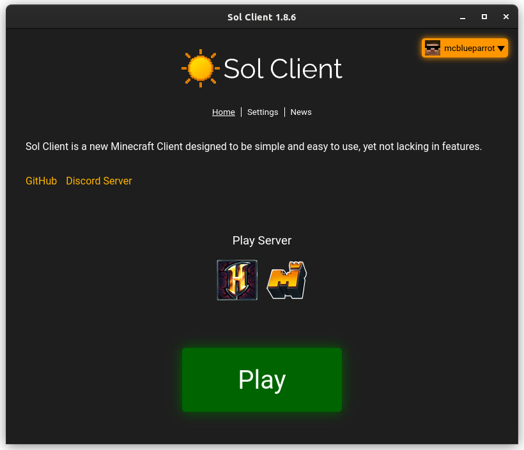Close the Sol Client window
524x450 pixels.
(x=506, y=17)
